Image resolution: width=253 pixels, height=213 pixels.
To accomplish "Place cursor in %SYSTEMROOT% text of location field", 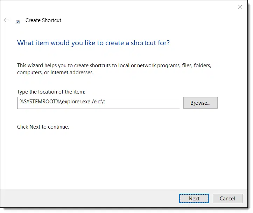I will 40,102.
